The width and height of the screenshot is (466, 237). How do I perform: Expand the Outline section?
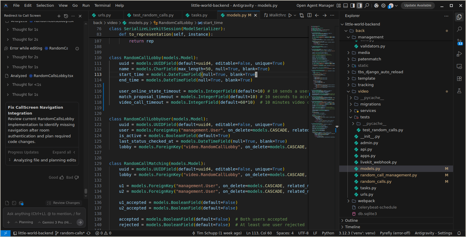coord(351,221)
